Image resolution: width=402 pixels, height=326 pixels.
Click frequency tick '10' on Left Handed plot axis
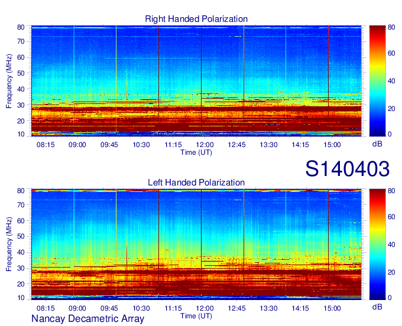21,298
